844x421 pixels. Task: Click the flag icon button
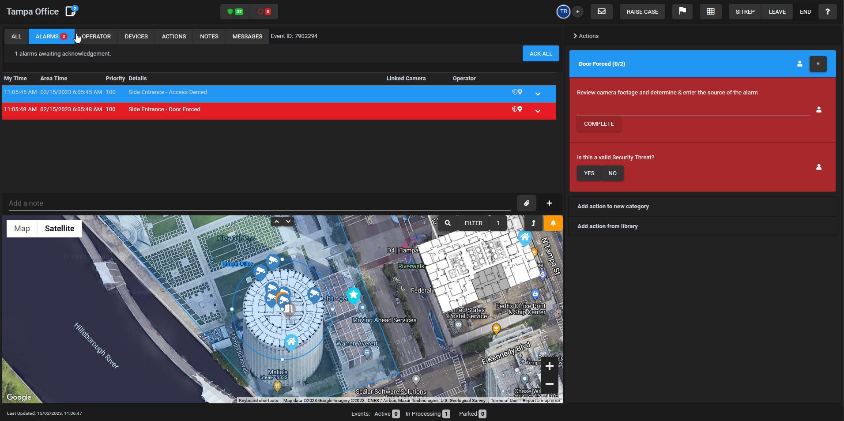click(x=682, y=11)
